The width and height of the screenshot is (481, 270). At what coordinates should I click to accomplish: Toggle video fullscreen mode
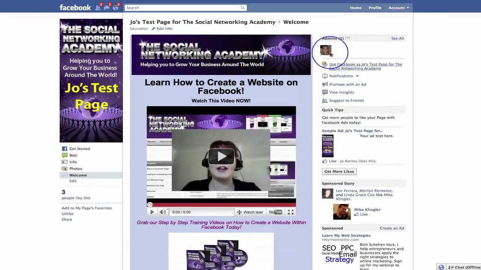pos(290,212)
